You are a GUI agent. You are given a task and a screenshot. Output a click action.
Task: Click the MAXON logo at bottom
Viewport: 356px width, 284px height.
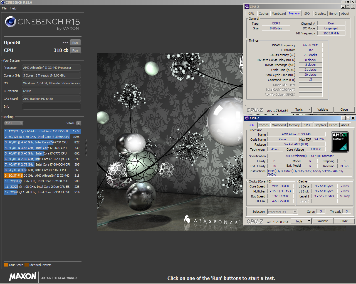(23, 276)
